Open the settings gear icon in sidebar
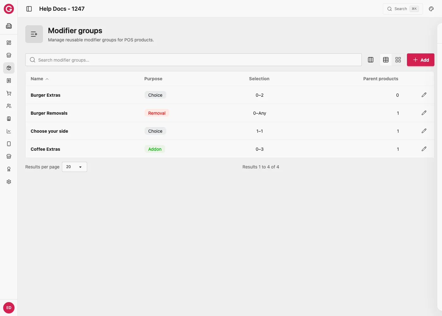The image size is (442, 316). tap(9, 182)
